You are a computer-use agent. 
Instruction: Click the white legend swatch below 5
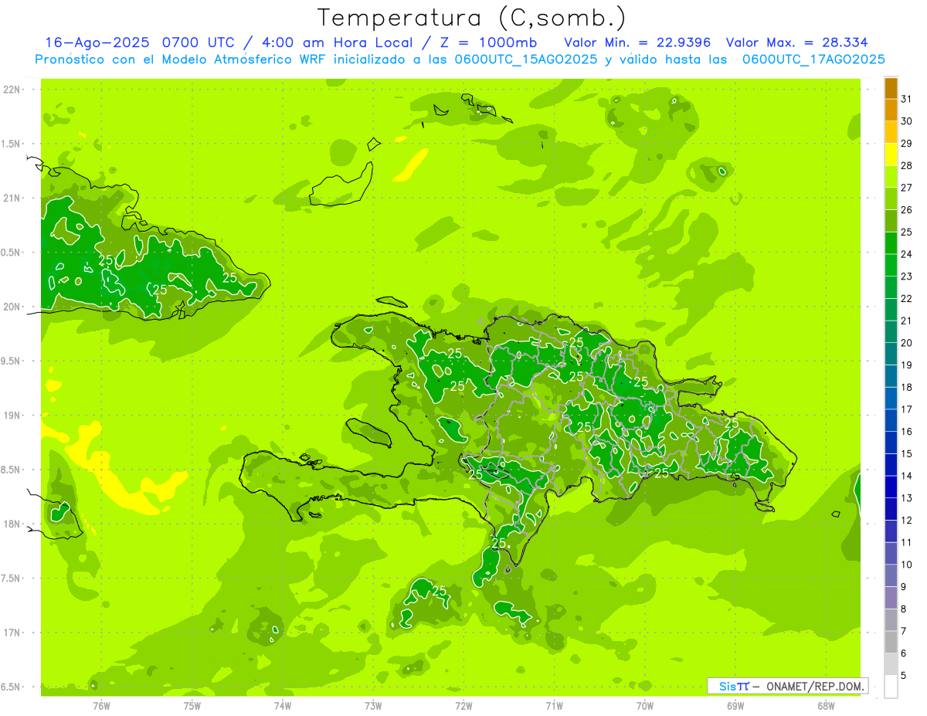pyautogui.click(x=891, y=687)
